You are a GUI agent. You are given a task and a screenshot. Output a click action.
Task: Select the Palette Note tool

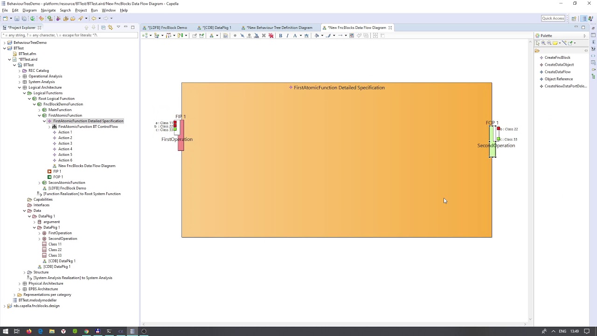pos(555,43)
